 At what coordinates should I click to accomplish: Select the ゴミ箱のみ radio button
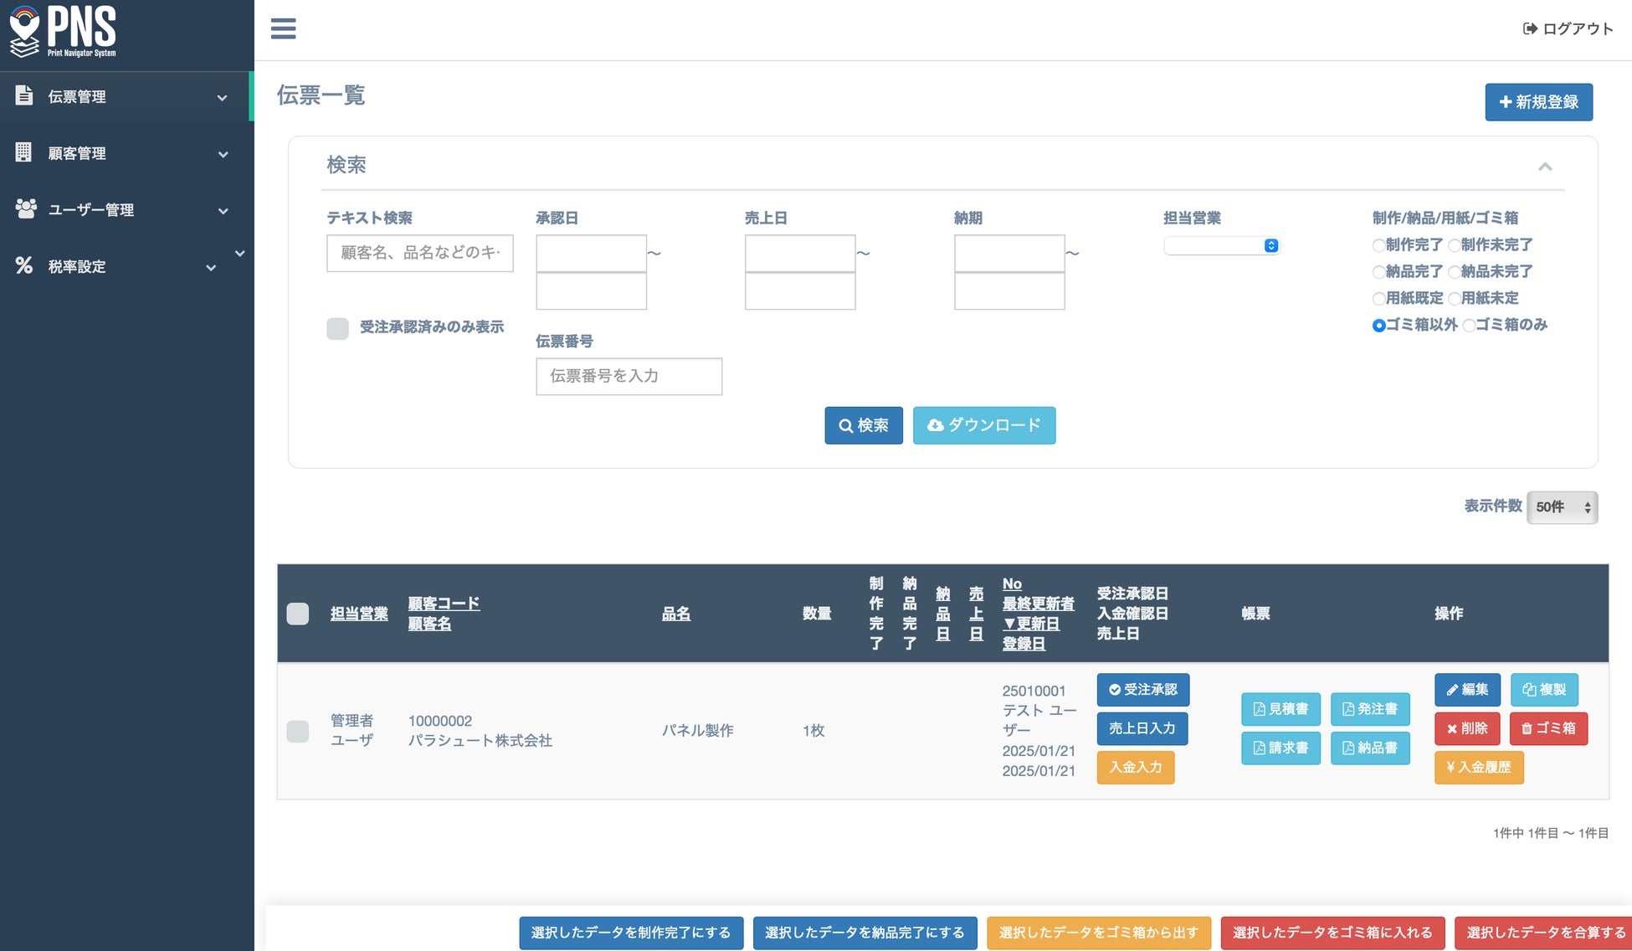(x=1469, y=326)
